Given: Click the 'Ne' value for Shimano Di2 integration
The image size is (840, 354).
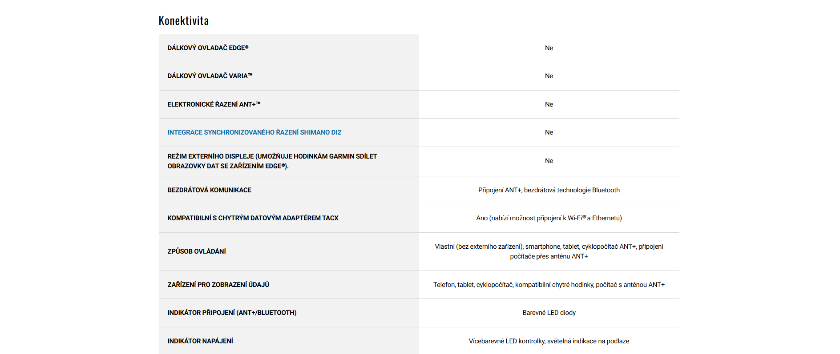Looking at the screenshot, I should coord(549,132).
